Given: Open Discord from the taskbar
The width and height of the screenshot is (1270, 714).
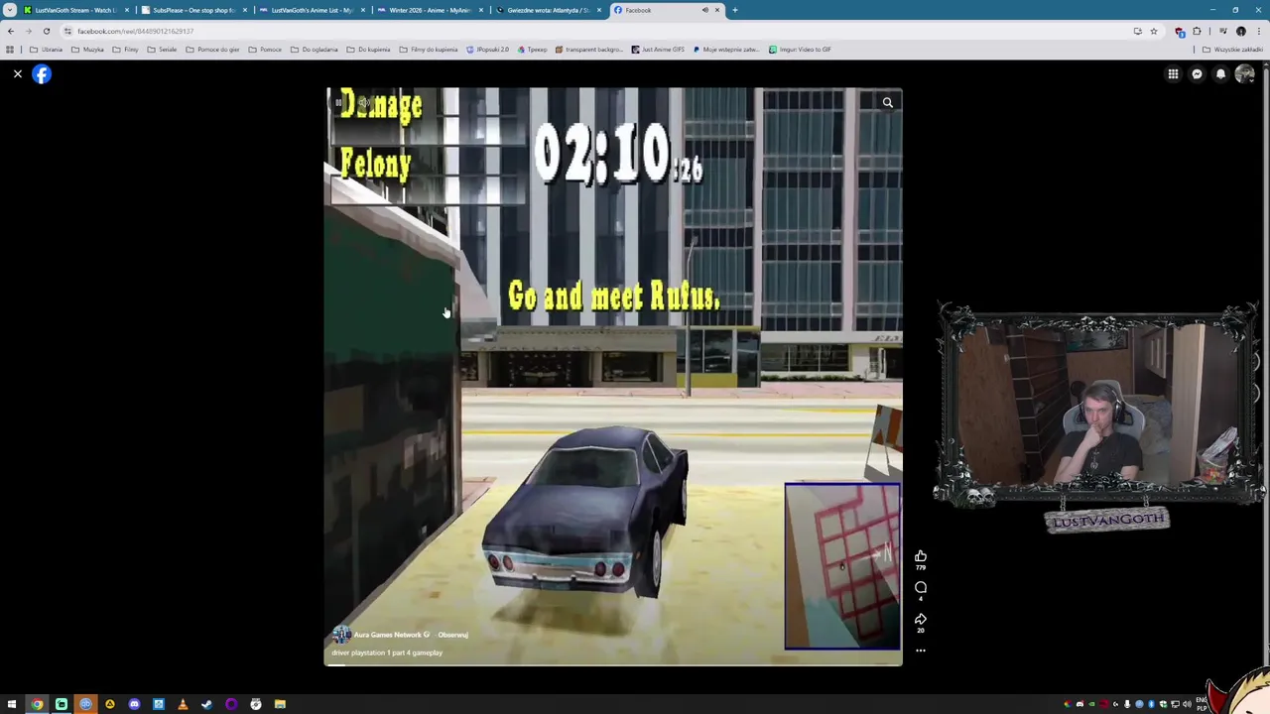Looking at the screenshot, I should click(x=134, y=704).
